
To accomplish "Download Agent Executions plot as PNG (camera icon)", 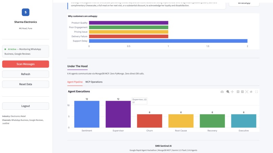I will coord(222,92).
